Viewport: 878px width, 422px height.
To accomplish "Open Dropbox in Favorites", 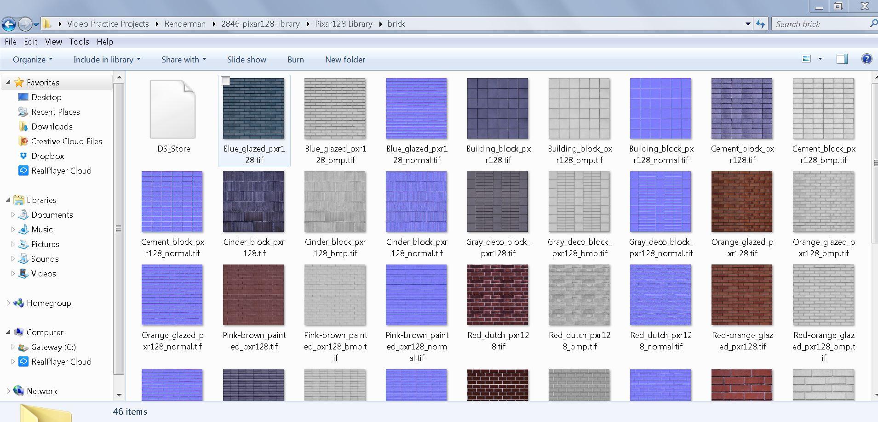I will [x=48, y=156].
